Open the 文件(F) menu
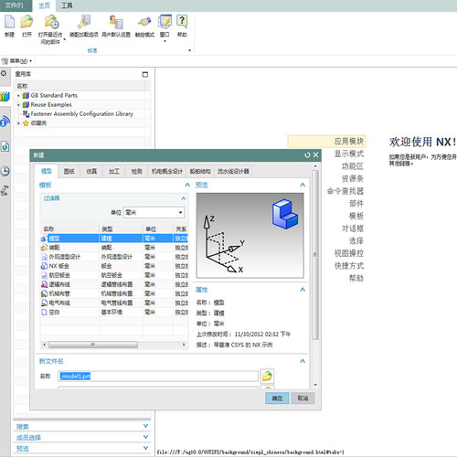This screenshot has height=457, width=457. point(15,5)
